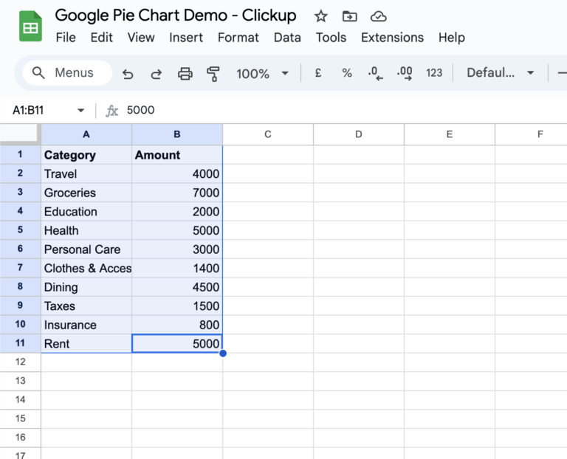Click the Redo arrow

[156, 73]
